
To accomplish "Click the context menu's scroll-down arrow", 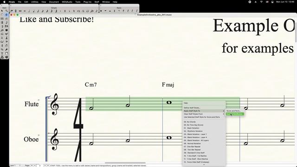I will [204, 165].
